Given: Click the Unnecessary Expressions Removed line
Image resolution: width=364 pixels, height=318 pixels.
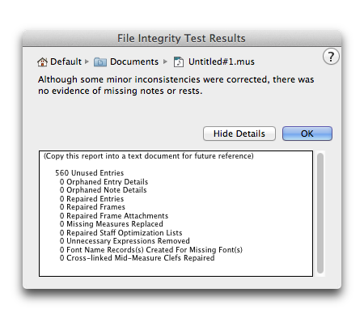Looking at the screenshot, I should coord(125,241).
